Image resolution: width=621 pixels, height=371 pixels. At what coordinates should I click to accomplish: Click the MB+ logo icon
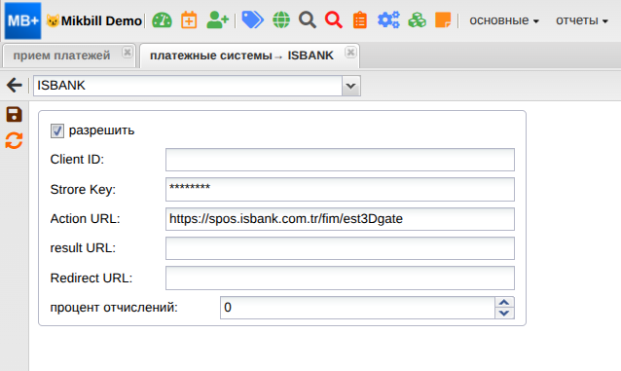point(23,20)
